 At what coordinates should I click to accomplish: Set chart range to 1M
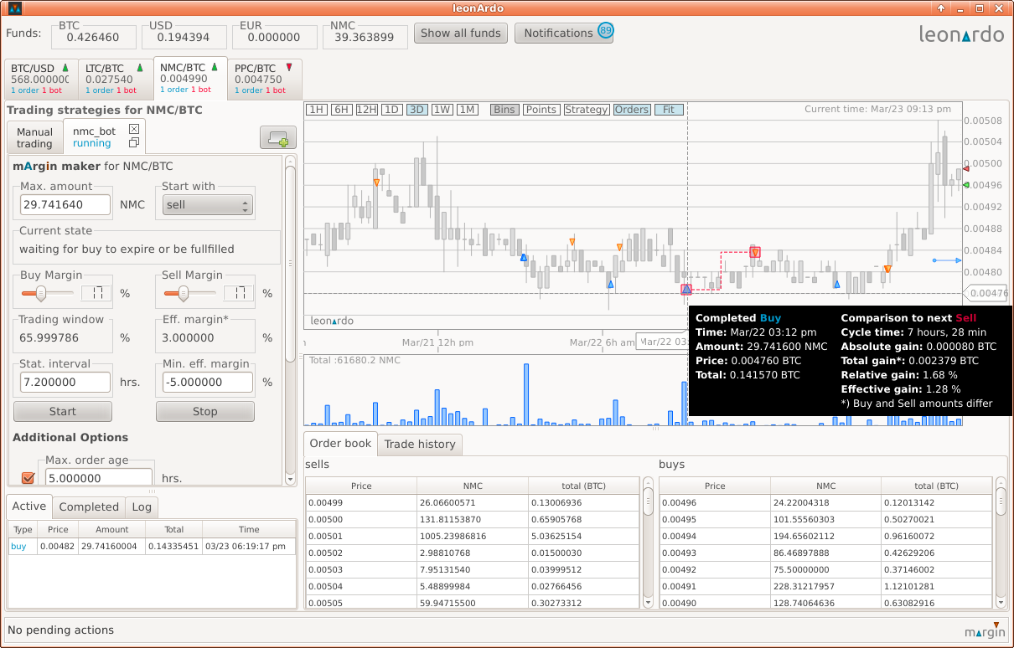click(468, 110)
